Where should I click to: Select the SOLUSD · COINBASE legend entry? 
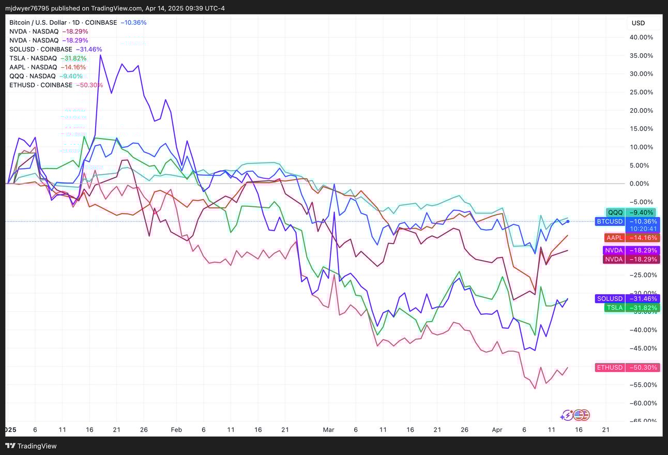(56, 50)
